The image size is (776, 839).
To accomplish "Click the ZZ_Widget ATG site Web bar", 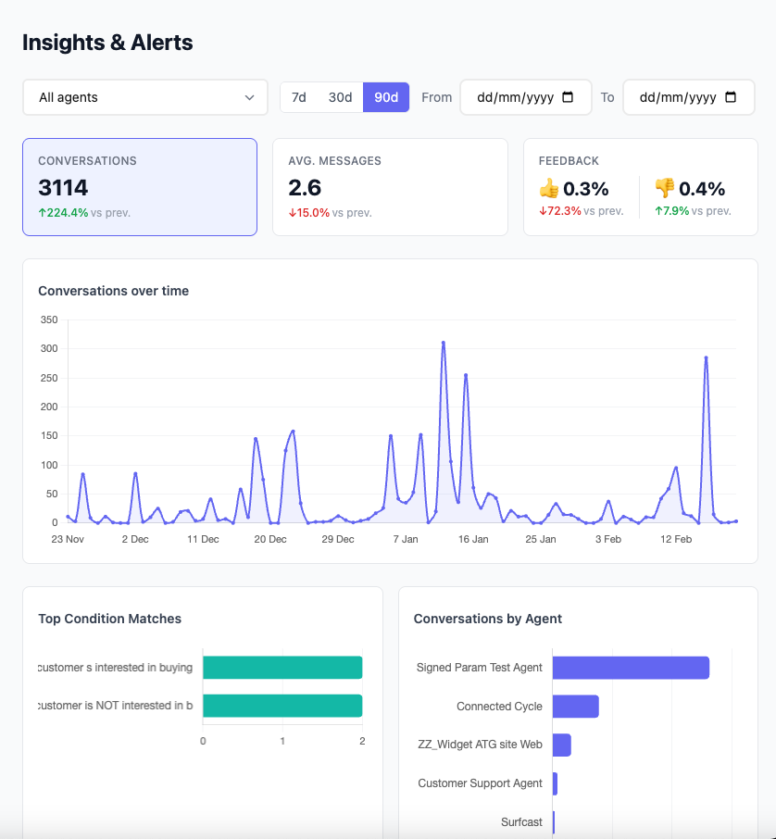I will tap(561, 745).
